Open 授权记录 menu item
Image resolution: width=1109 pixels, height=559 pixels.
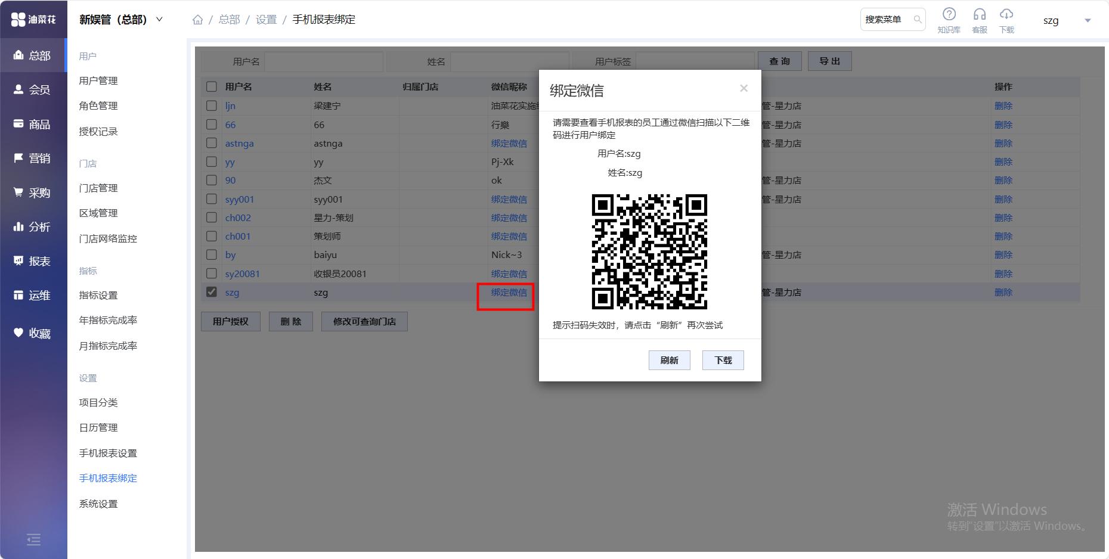(98, 131)
